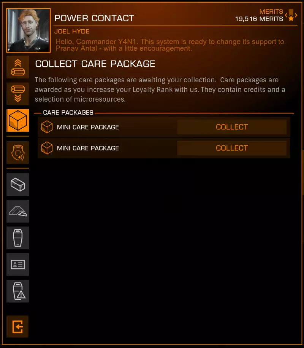
Task: Click the scrollbar on the right edge
Action: pyautogui.click(x=303, y=173)
